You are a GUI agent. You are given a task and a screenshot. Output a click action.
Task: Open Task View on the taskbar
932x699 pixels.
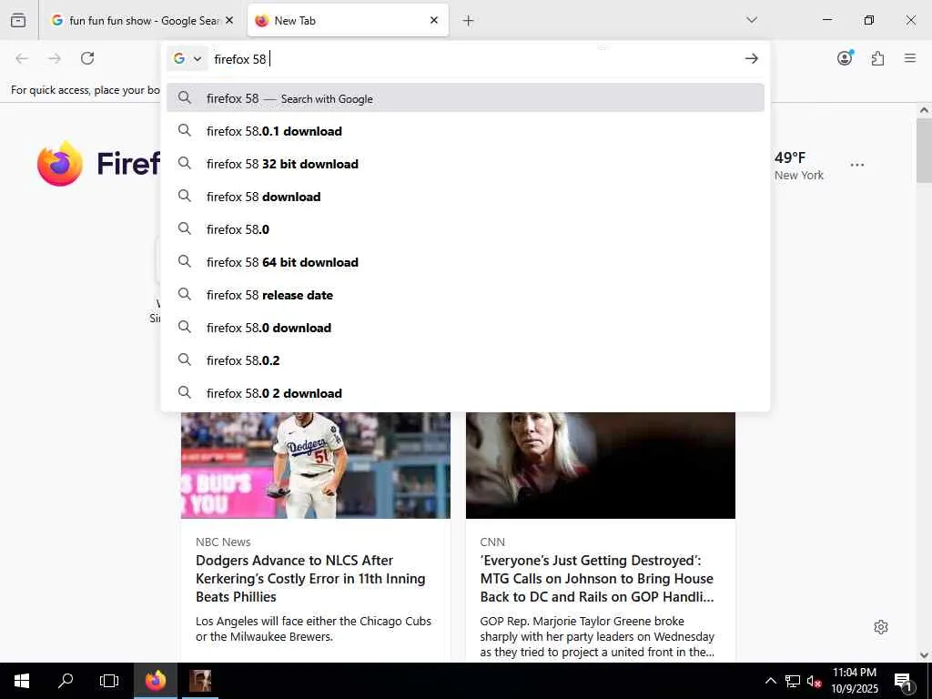coord(109,681)
